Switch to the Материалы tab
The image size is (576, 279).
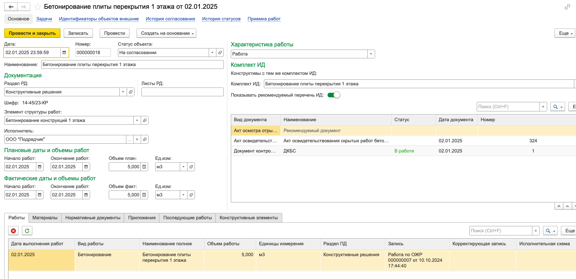(45, 218)
